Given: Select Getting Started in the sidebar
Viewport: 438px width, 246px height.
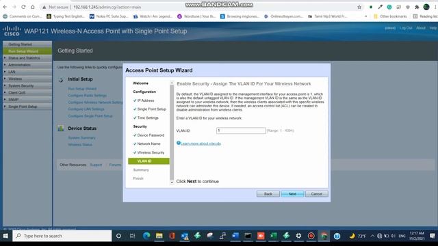Looking at the screenshot, I should (x=27, y=44).
